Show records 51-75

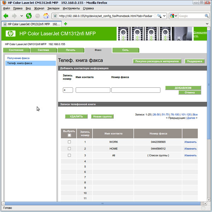[165, 114]
